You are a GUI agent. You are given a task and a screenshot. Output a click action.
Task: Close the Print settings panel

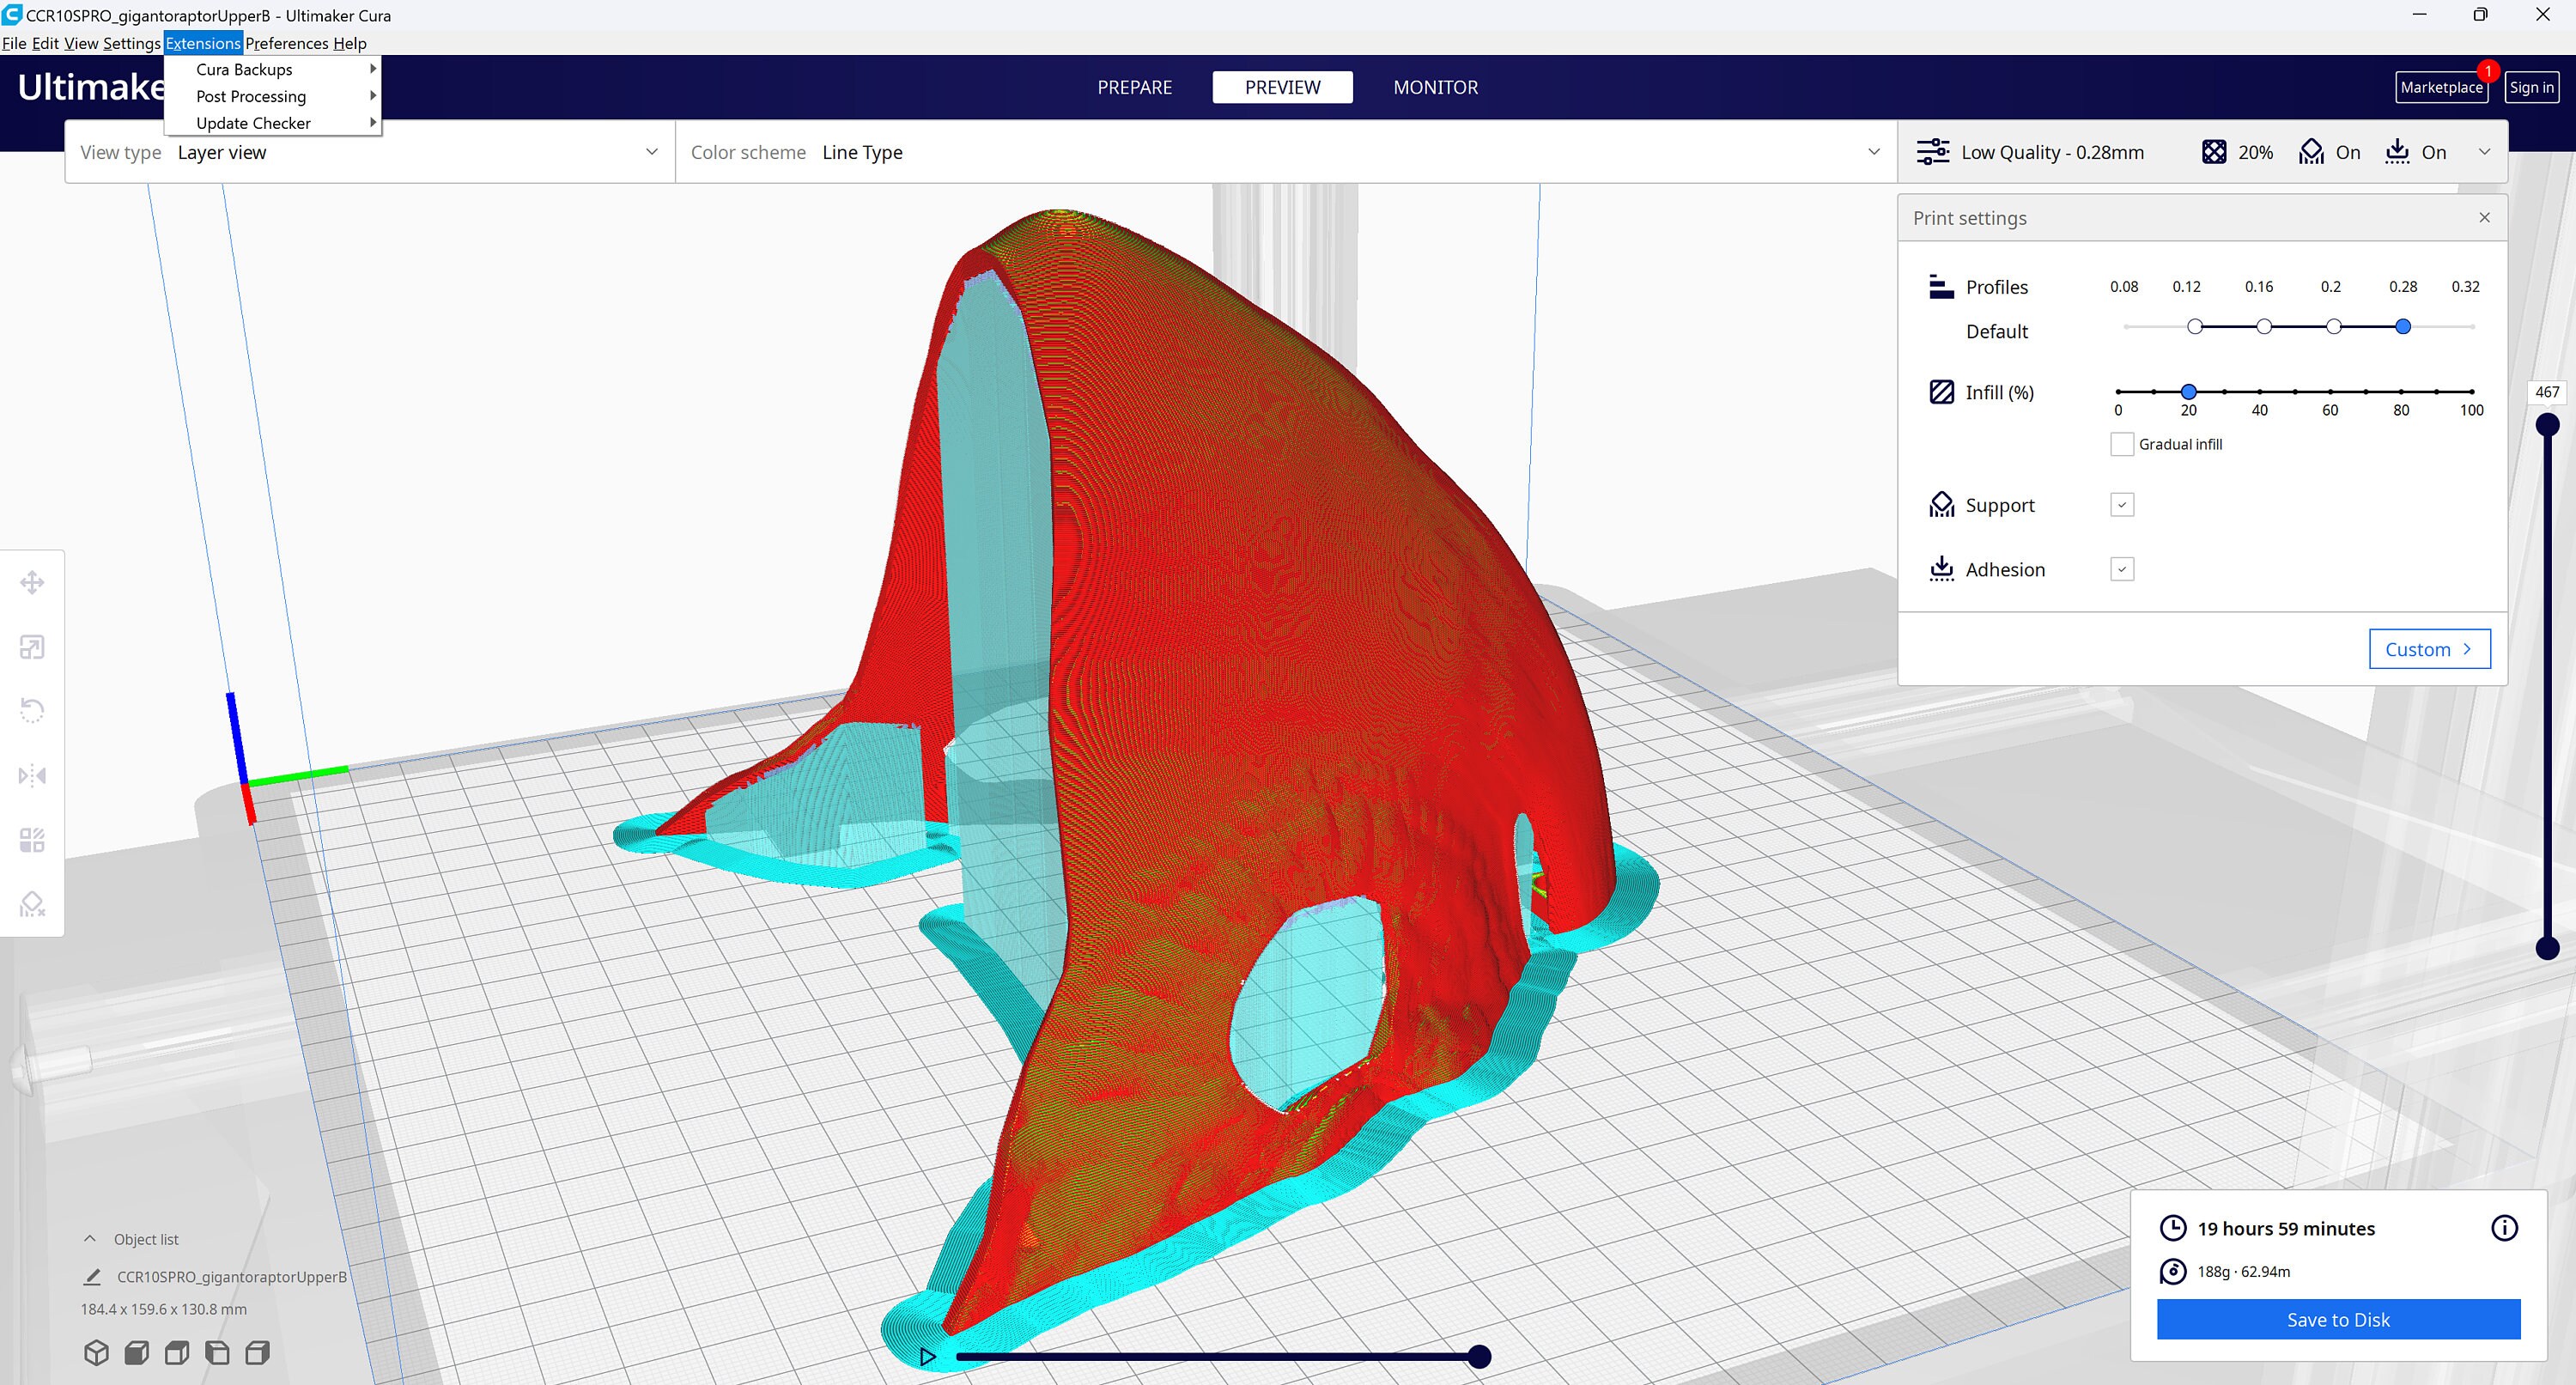(2484, 217)
